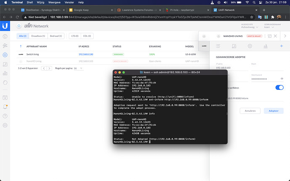Screen dimensions: 290x181
Task: Click the Spotlight search icon in menu bar
Action: pos(254,3)
